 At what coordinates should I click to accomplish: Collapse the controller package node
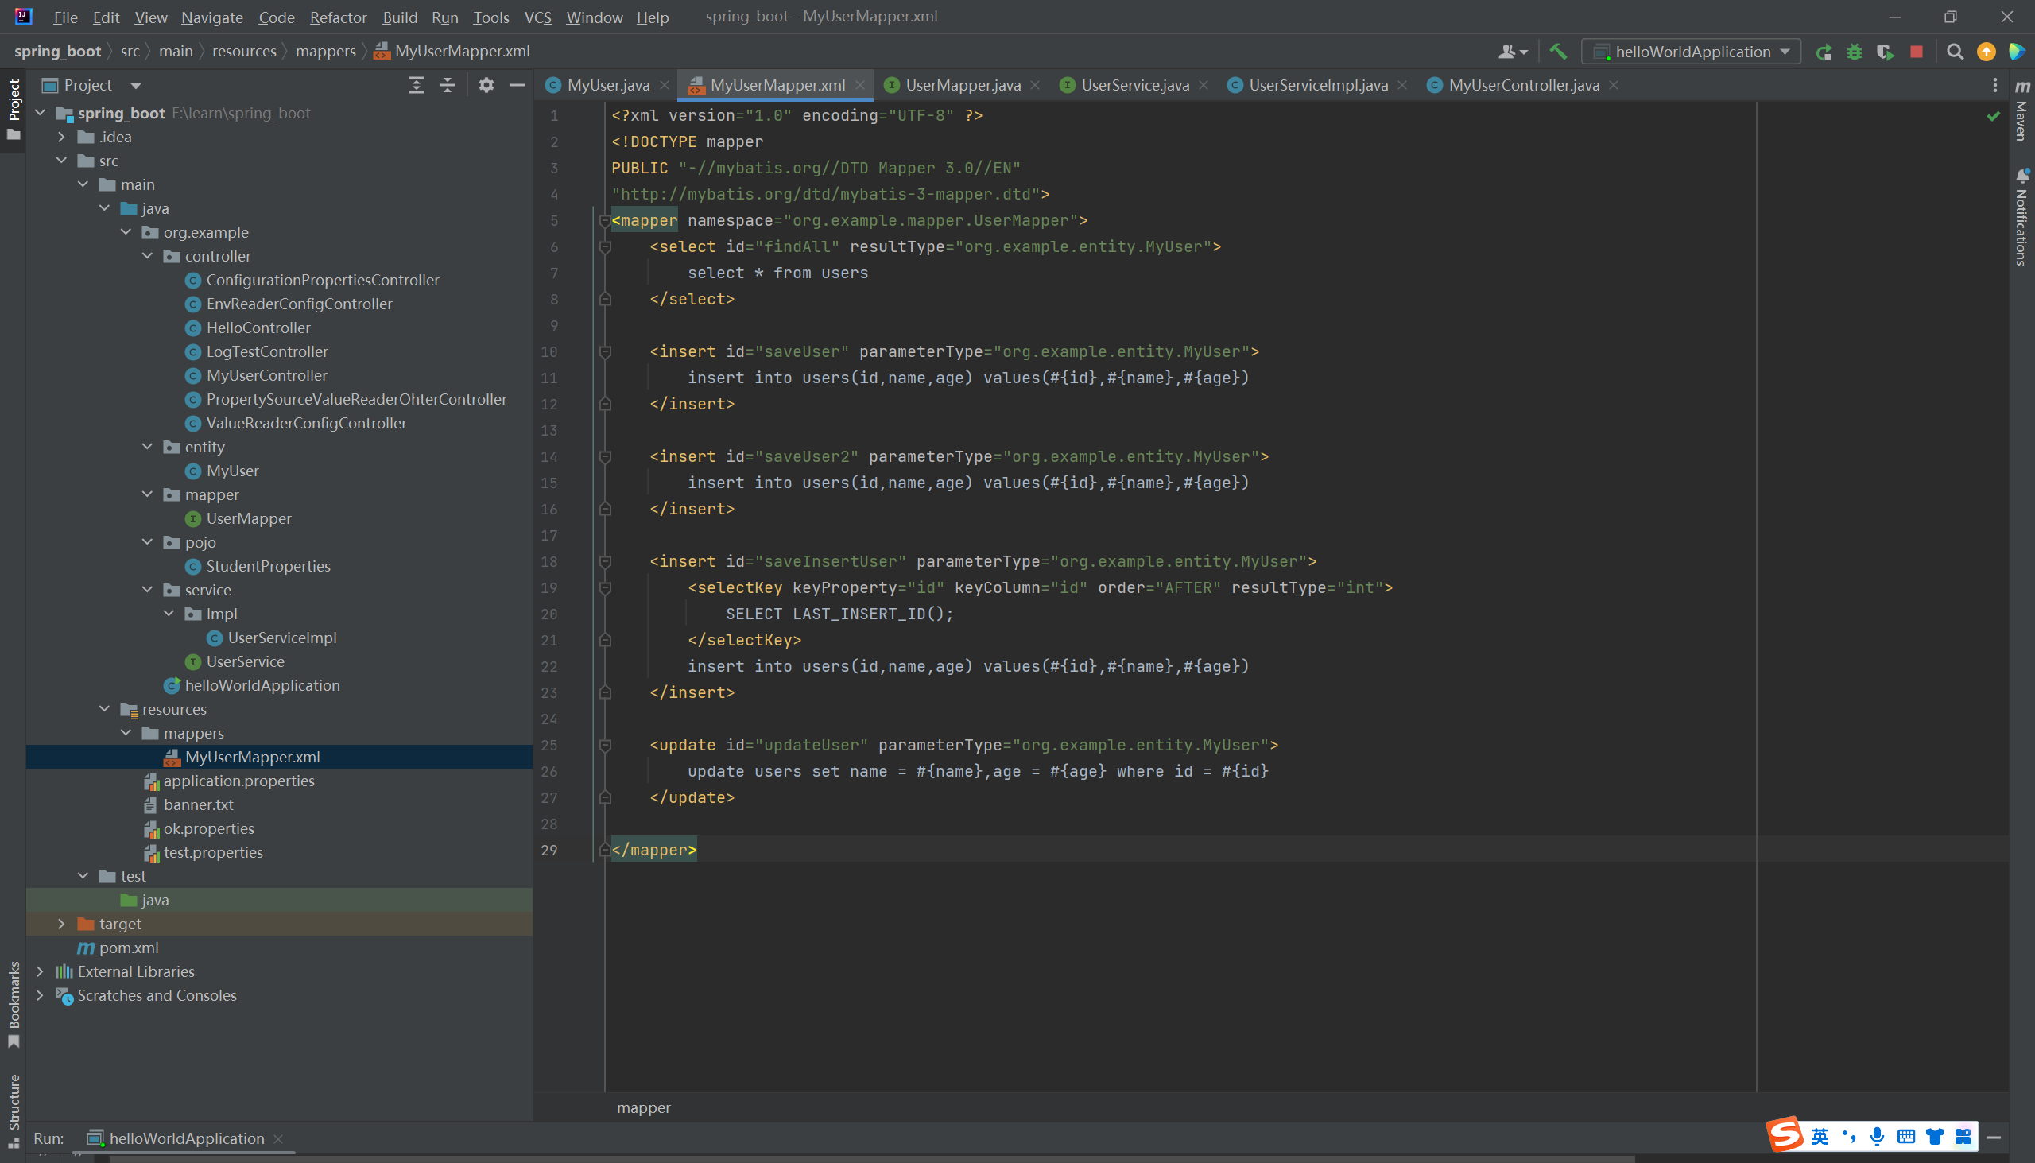click(x=148, y=257)
